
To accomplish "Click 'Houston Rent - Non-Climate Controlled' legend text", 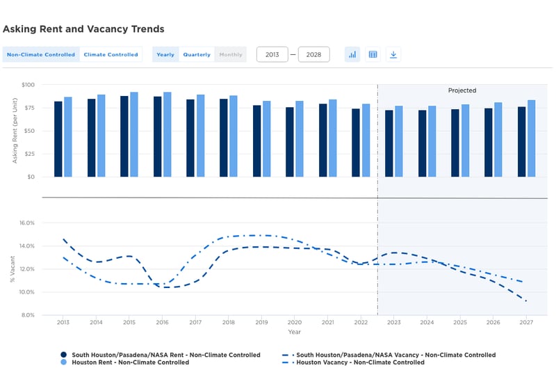I will [131, 362].
